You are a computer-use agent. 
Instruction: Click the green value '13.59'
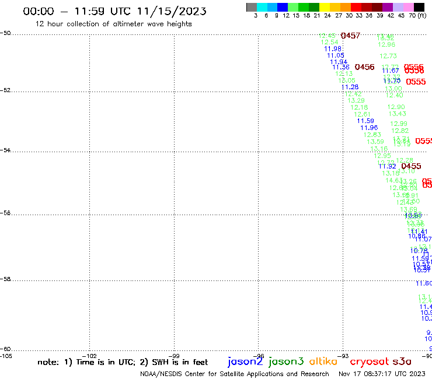point(375,142)
